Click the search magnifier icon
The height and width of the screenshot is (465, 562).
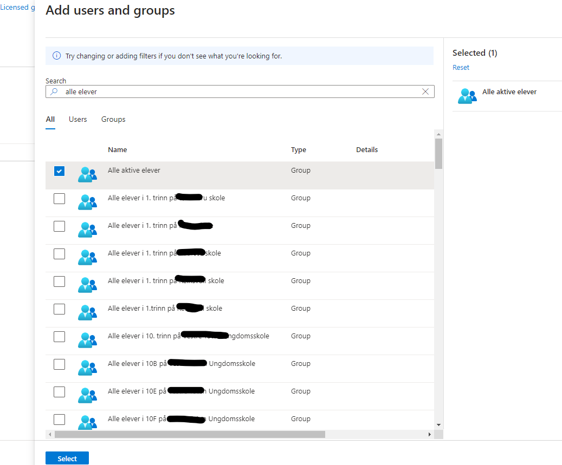pyautogui.click(x=54, y=92)
